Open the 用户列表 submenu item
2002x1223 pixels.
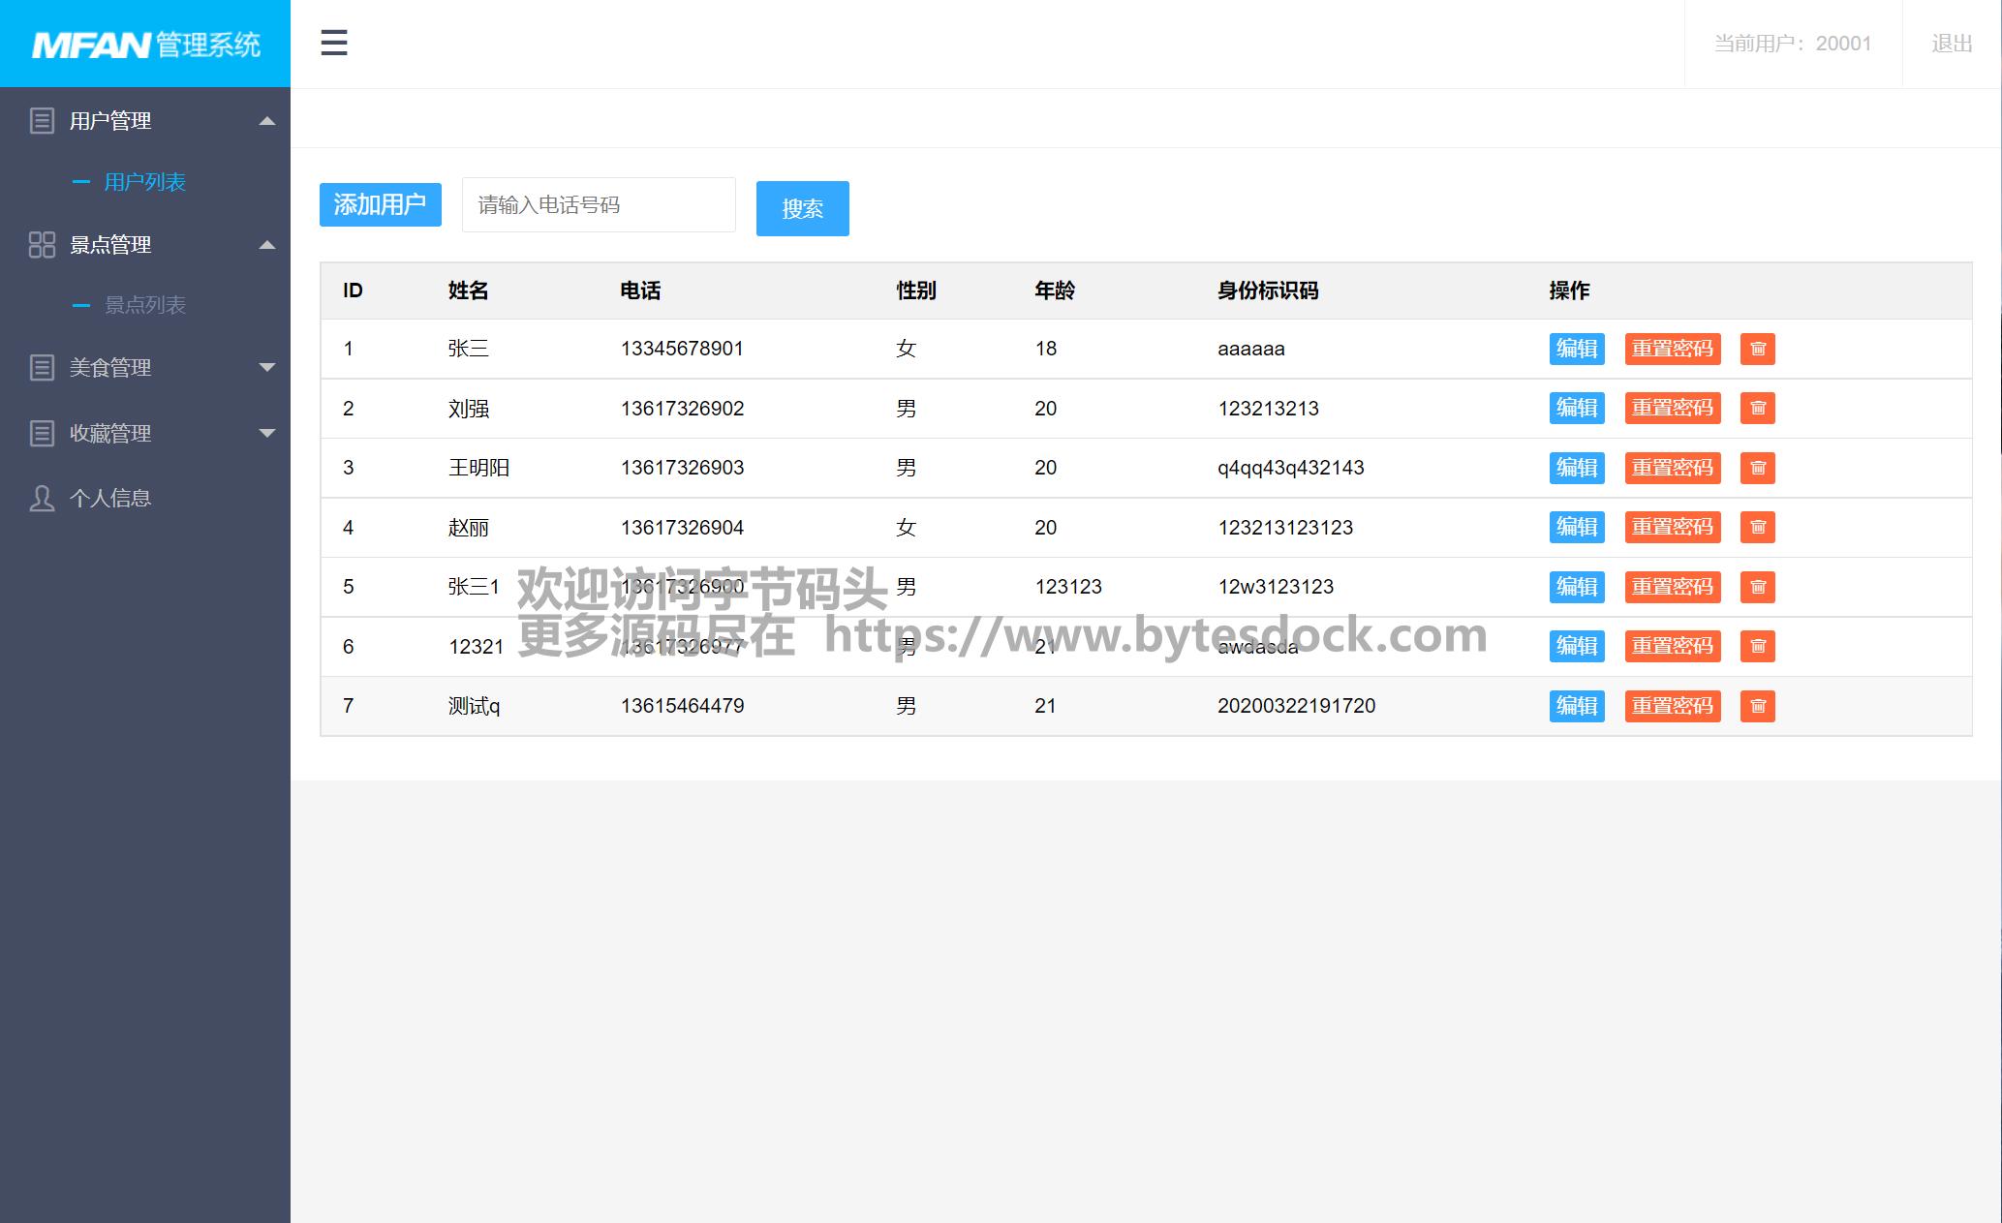coord(144,182)
